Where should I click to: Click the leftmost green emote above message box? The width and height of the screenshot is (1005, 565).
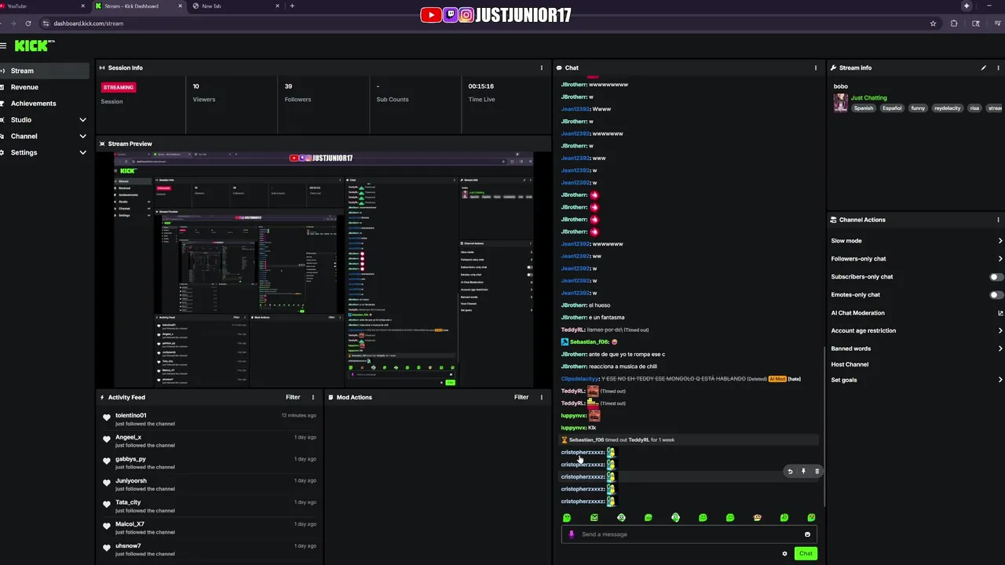click(x=567, y=518)
